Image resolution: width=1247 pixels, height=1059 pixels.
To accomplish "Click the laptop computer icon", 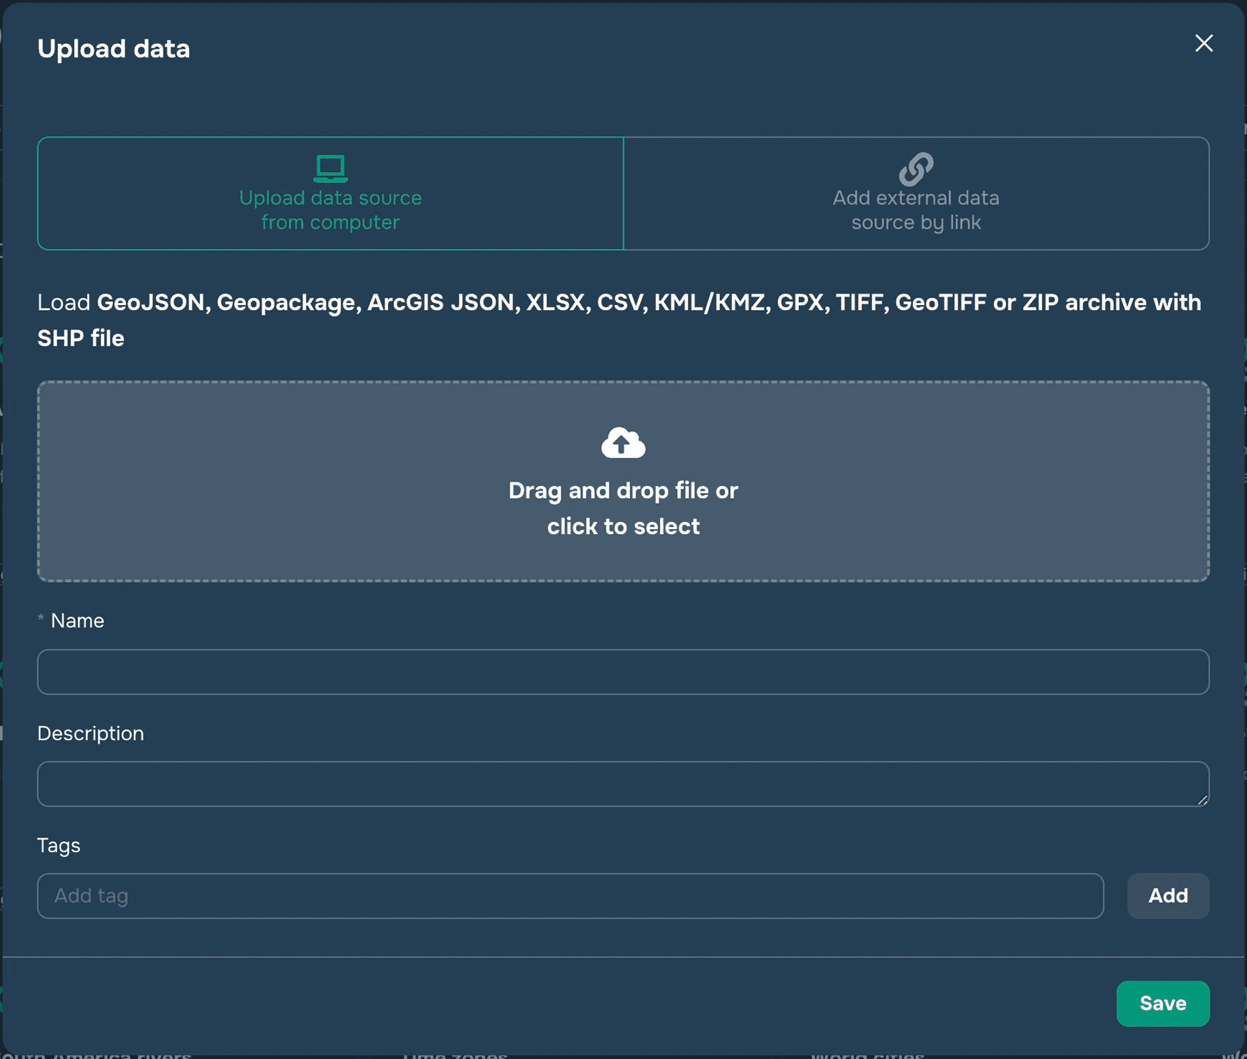I will (330, 169).
